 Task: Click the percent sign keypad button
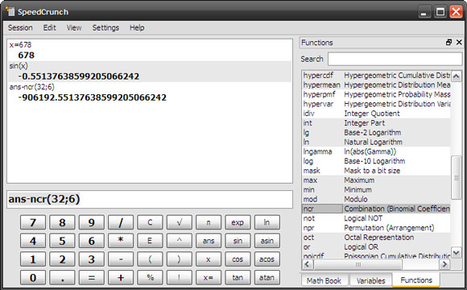pyautogui.click(x=150, y=277)
